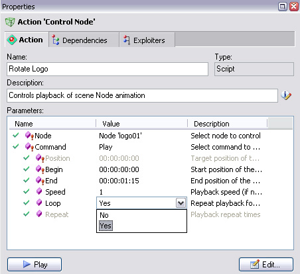Click the Play button
This screenshot has height=274, width=300.
tap(35, 264)
